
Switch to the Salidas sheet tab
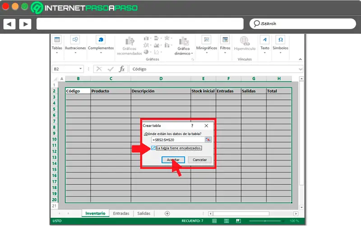pos(143,213)
